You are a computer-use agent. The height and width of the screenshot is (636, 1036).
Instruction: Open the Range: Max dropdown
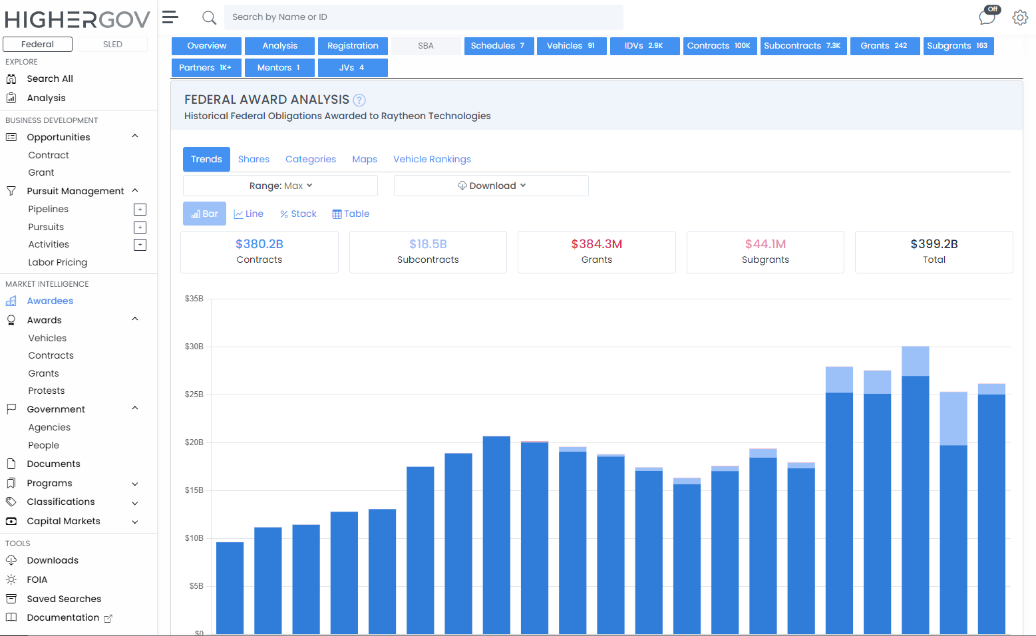[280, 186]
